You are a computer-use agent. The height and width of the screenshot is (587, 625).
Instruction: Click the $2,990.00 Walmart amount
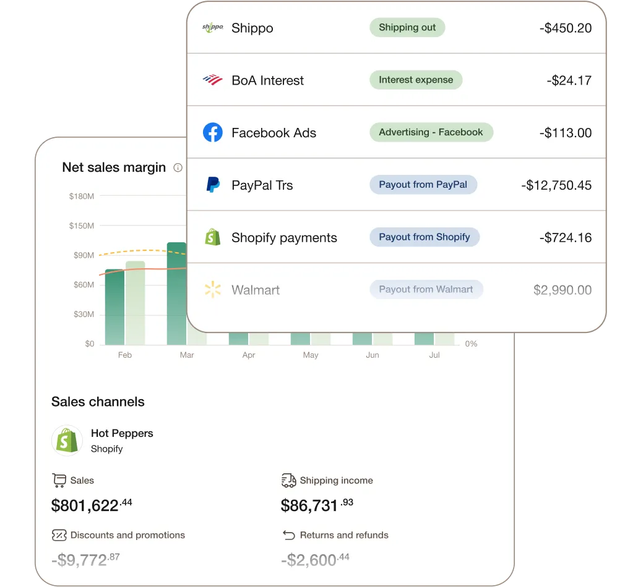pyautogui.click(x=562, y=290)
